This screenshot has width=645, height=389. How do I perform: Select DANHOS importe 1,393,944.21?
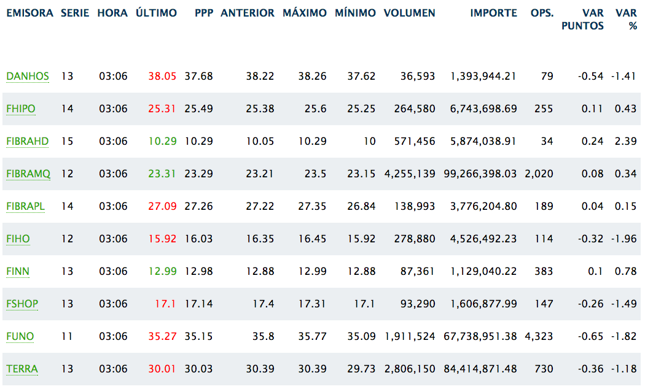(483, 77)
